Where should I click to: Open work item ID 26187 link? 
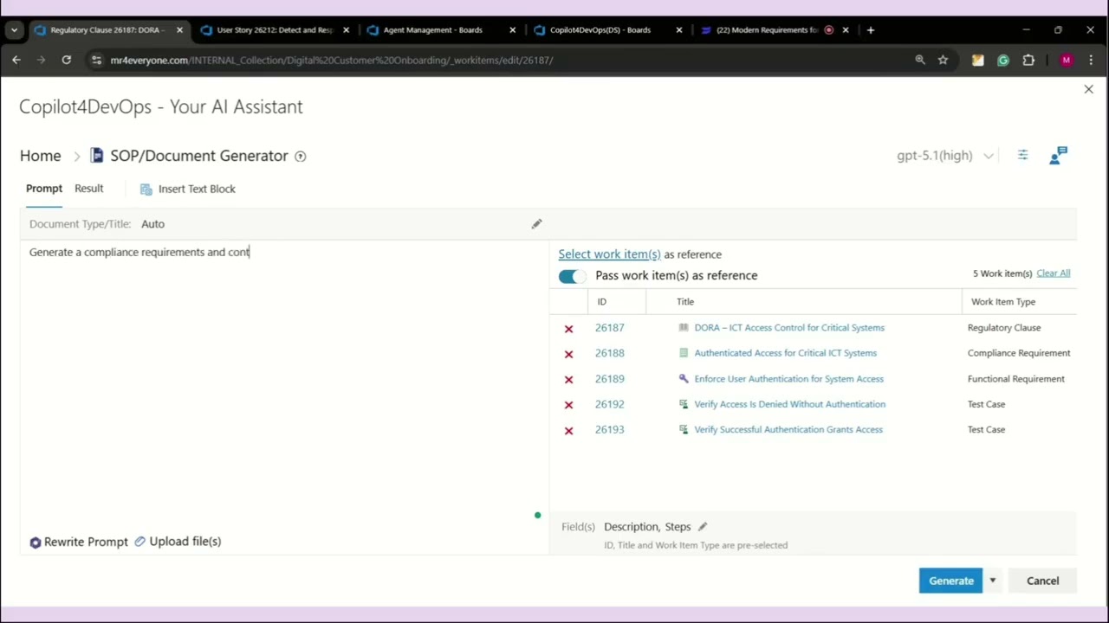point(609,328)
